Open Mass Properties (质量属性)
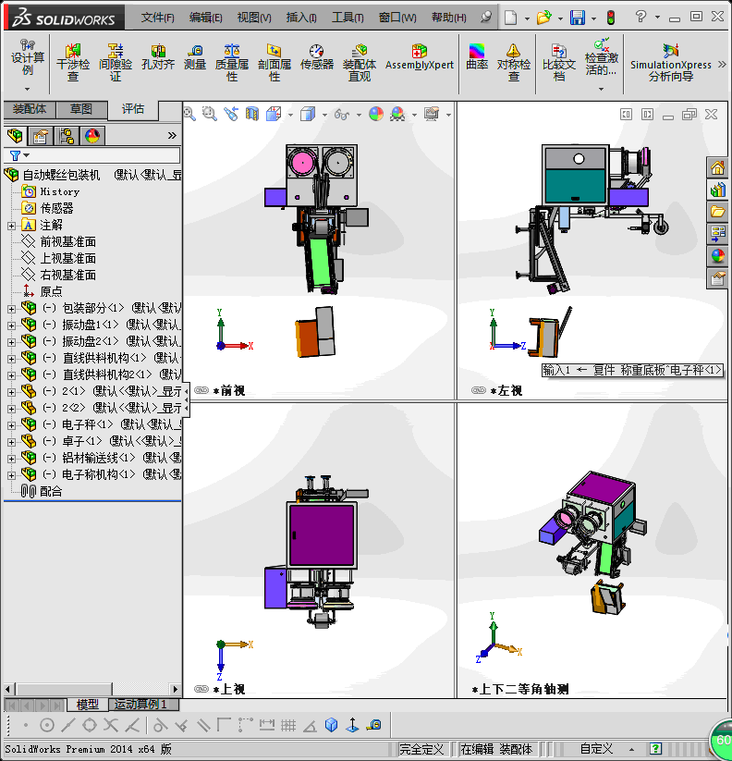Image resolution: width=732 pixels, height=761 pixels. (x=232, y=63)
